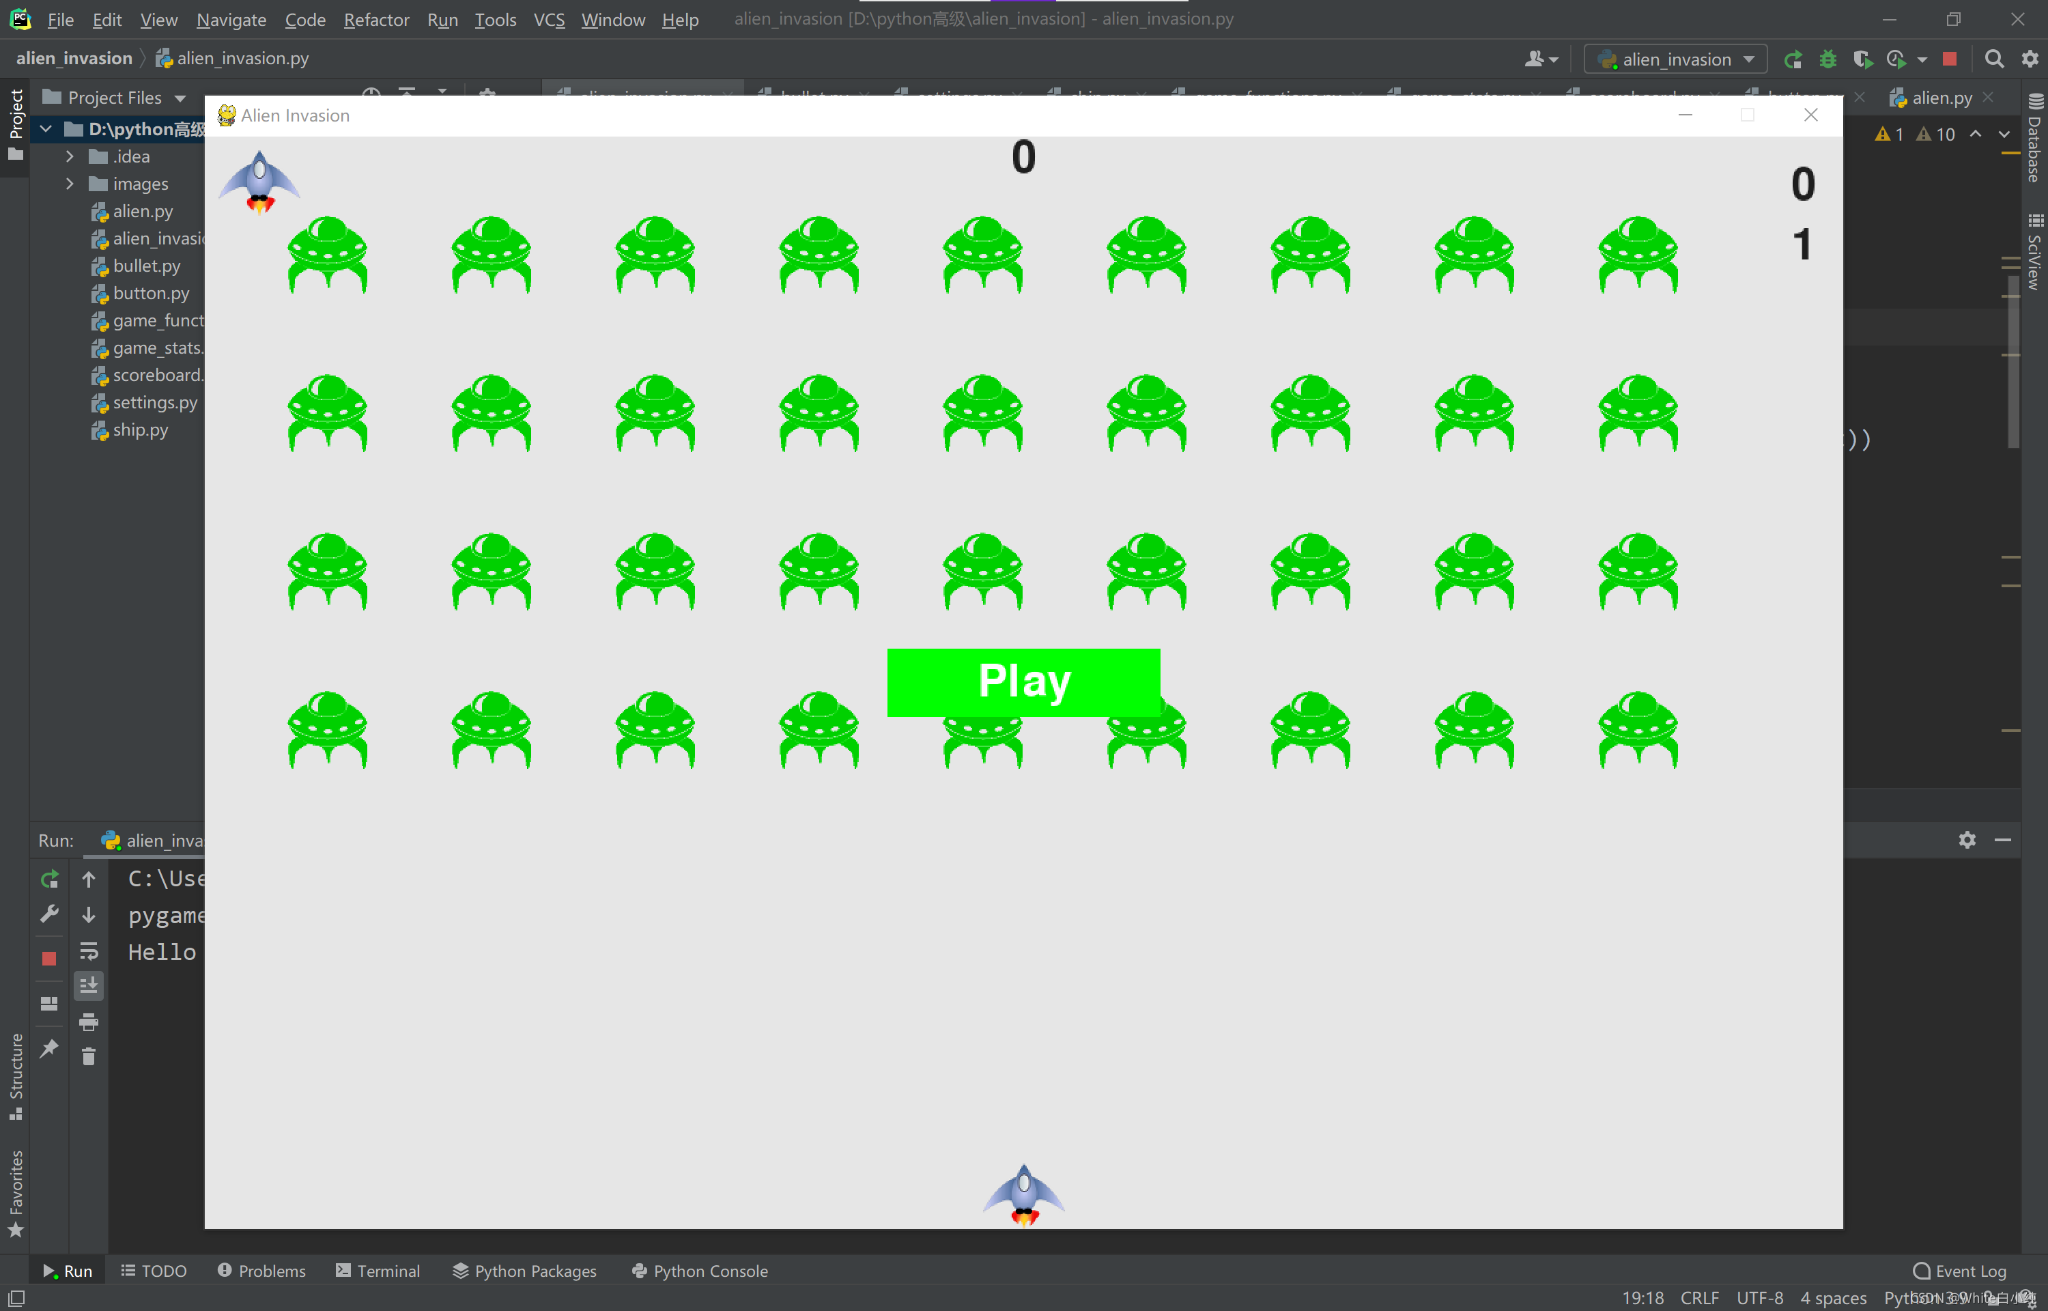Expand the .idea folder

click(x=70, y=156)
